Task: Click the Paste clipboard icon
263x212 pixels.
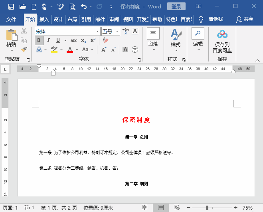Action: pos(11,39)
